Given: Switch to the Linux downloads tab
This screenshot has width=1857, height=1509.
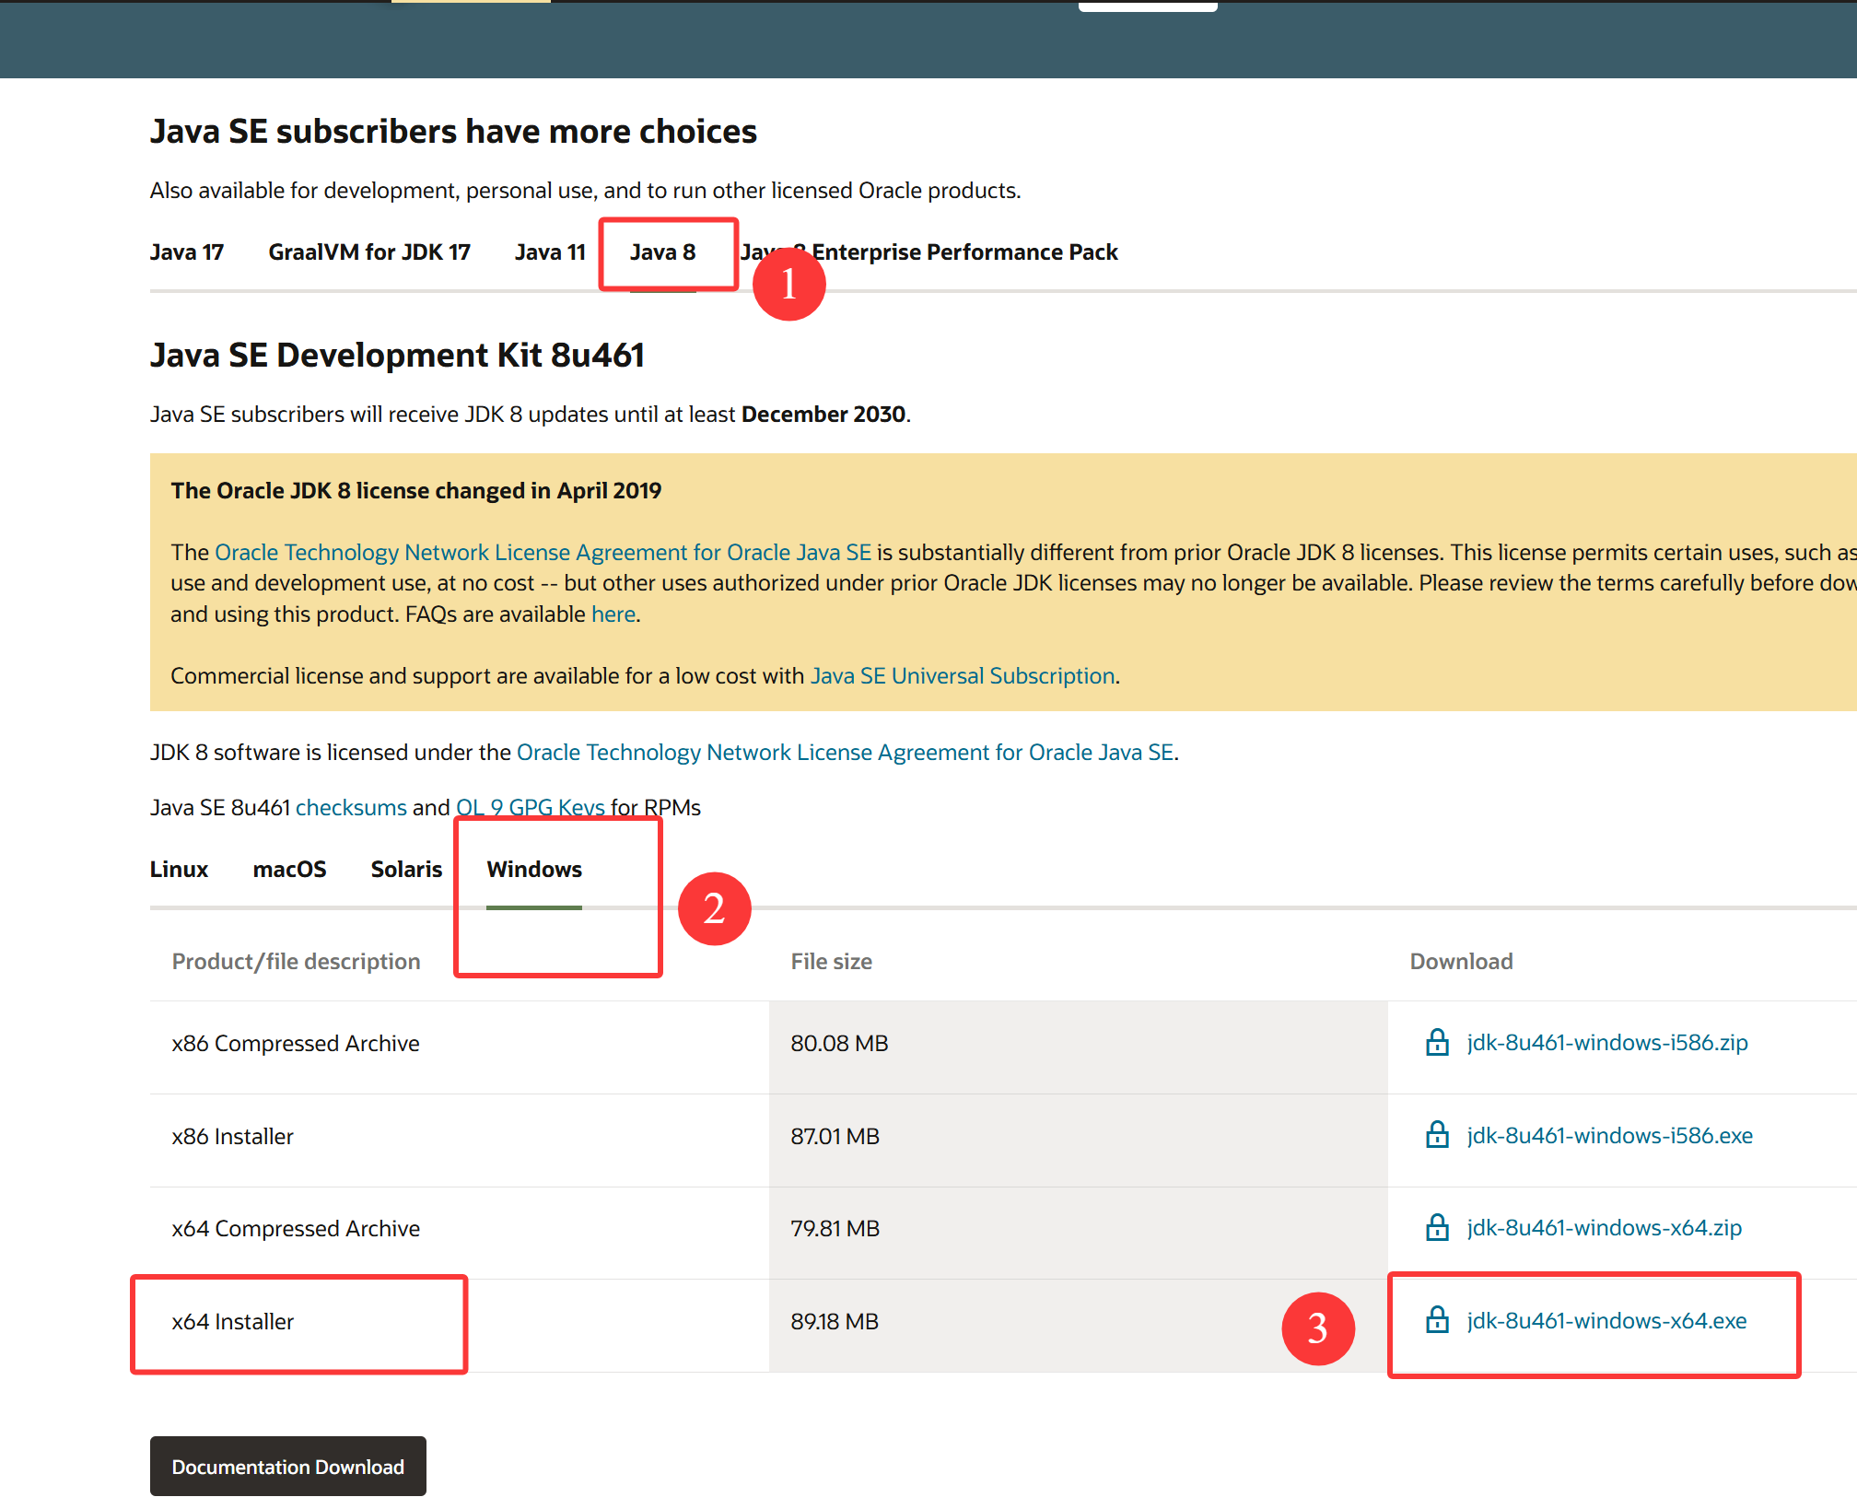Looking at the screenshot, I should click(180, 870).
